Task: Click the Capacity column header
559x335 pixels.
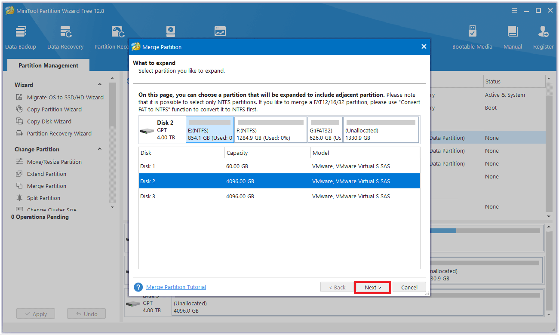Action: click(x=267, y=153)
